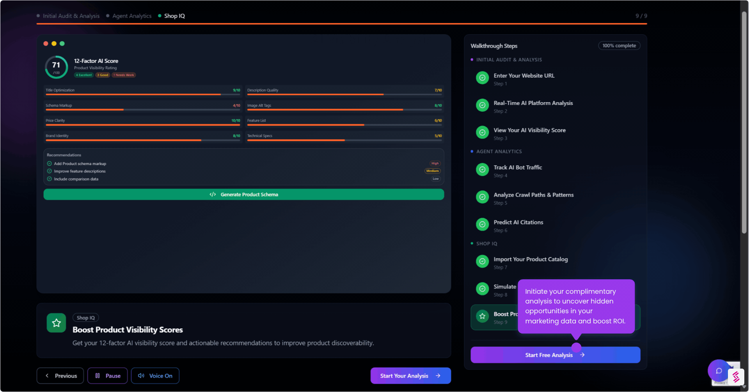
Task: Click the checkmark circle beside Predict AI Citations
Action: (x=482, y=224)
